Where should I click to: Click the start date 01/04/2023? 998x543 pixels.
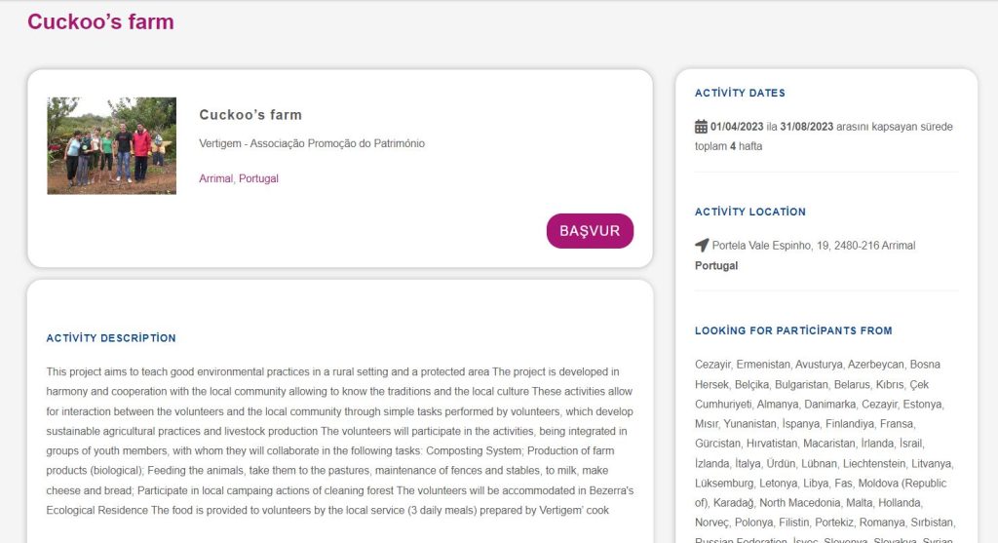[x=737, y=127]
